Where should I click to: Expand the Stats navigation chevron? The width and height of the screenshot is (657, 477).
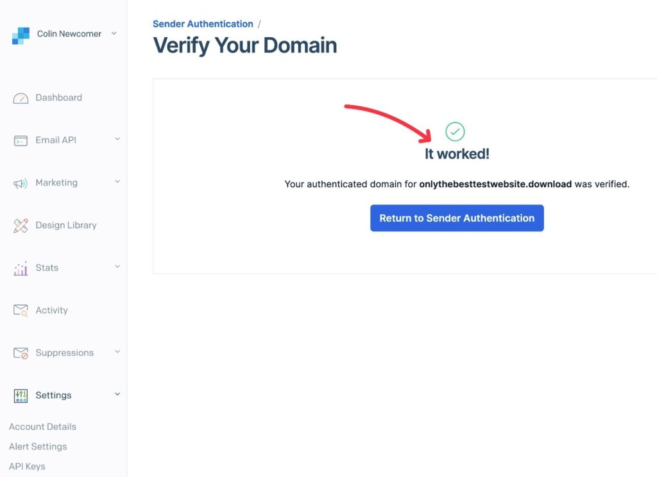(117, 267)
